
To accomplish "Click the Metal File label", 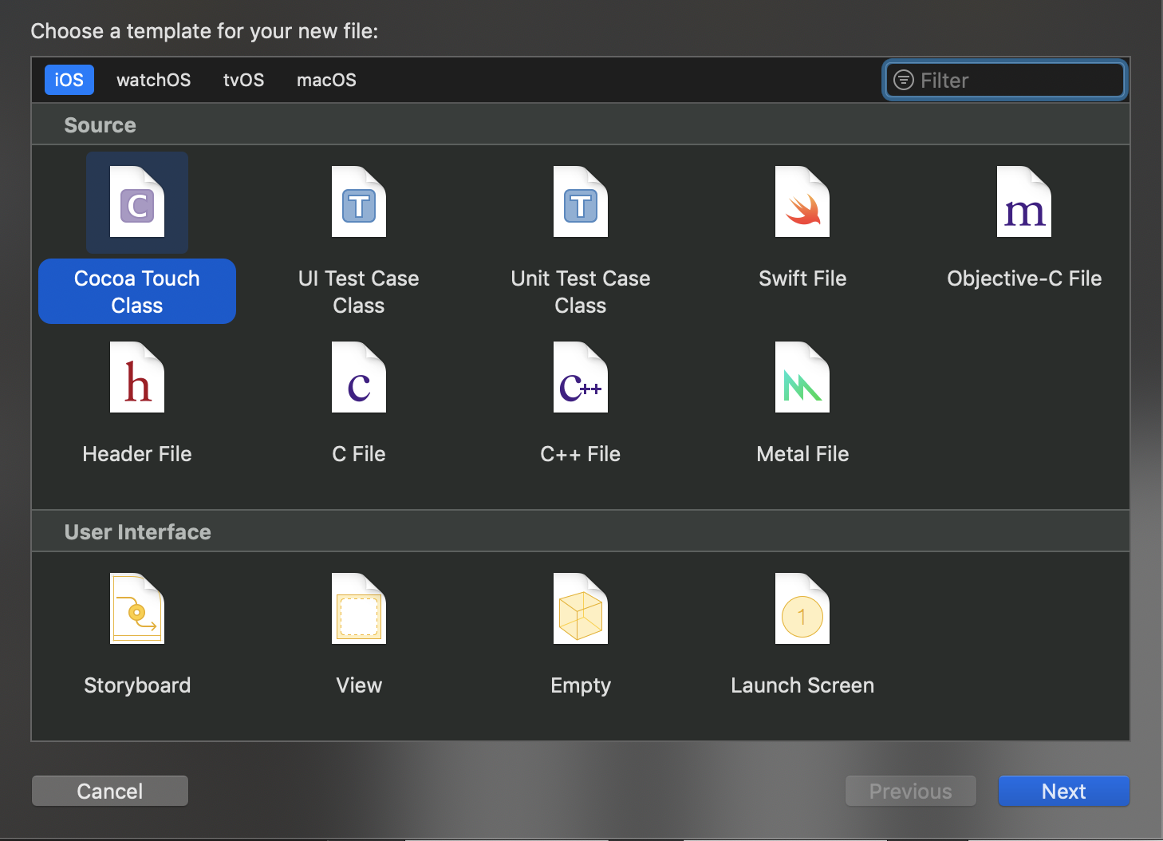I will [802, 454].
